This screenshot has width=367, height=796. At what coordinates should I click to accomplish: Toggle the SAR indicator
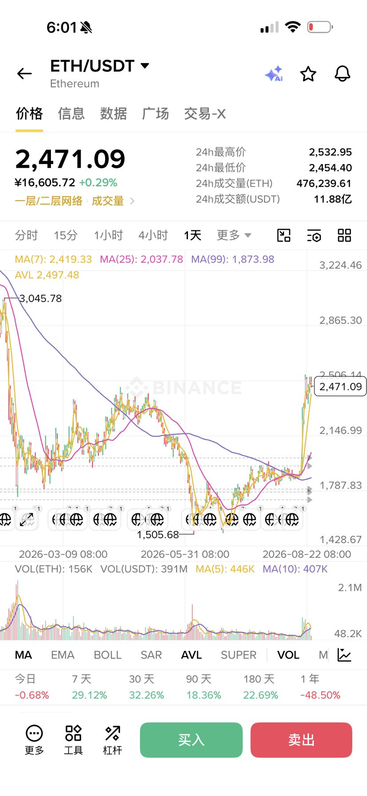151,655
